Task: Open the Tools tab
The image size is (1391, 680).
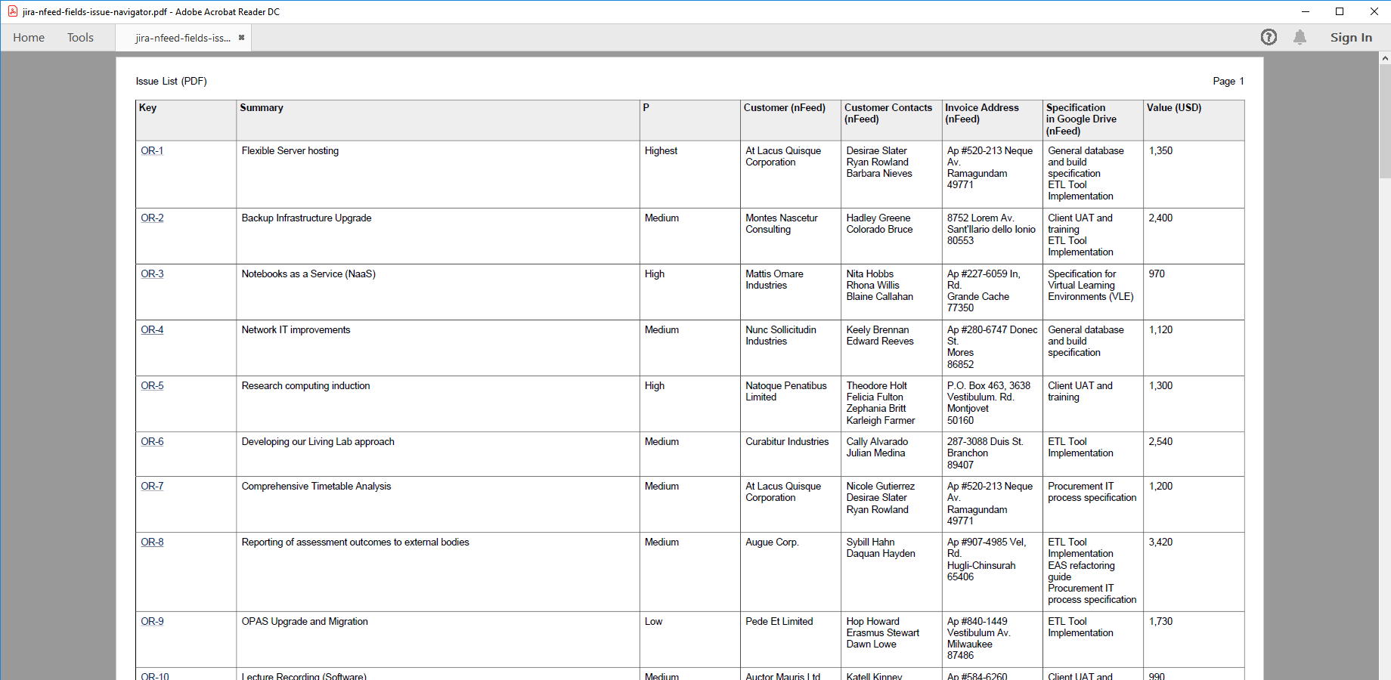Action: tap(80, 38)
